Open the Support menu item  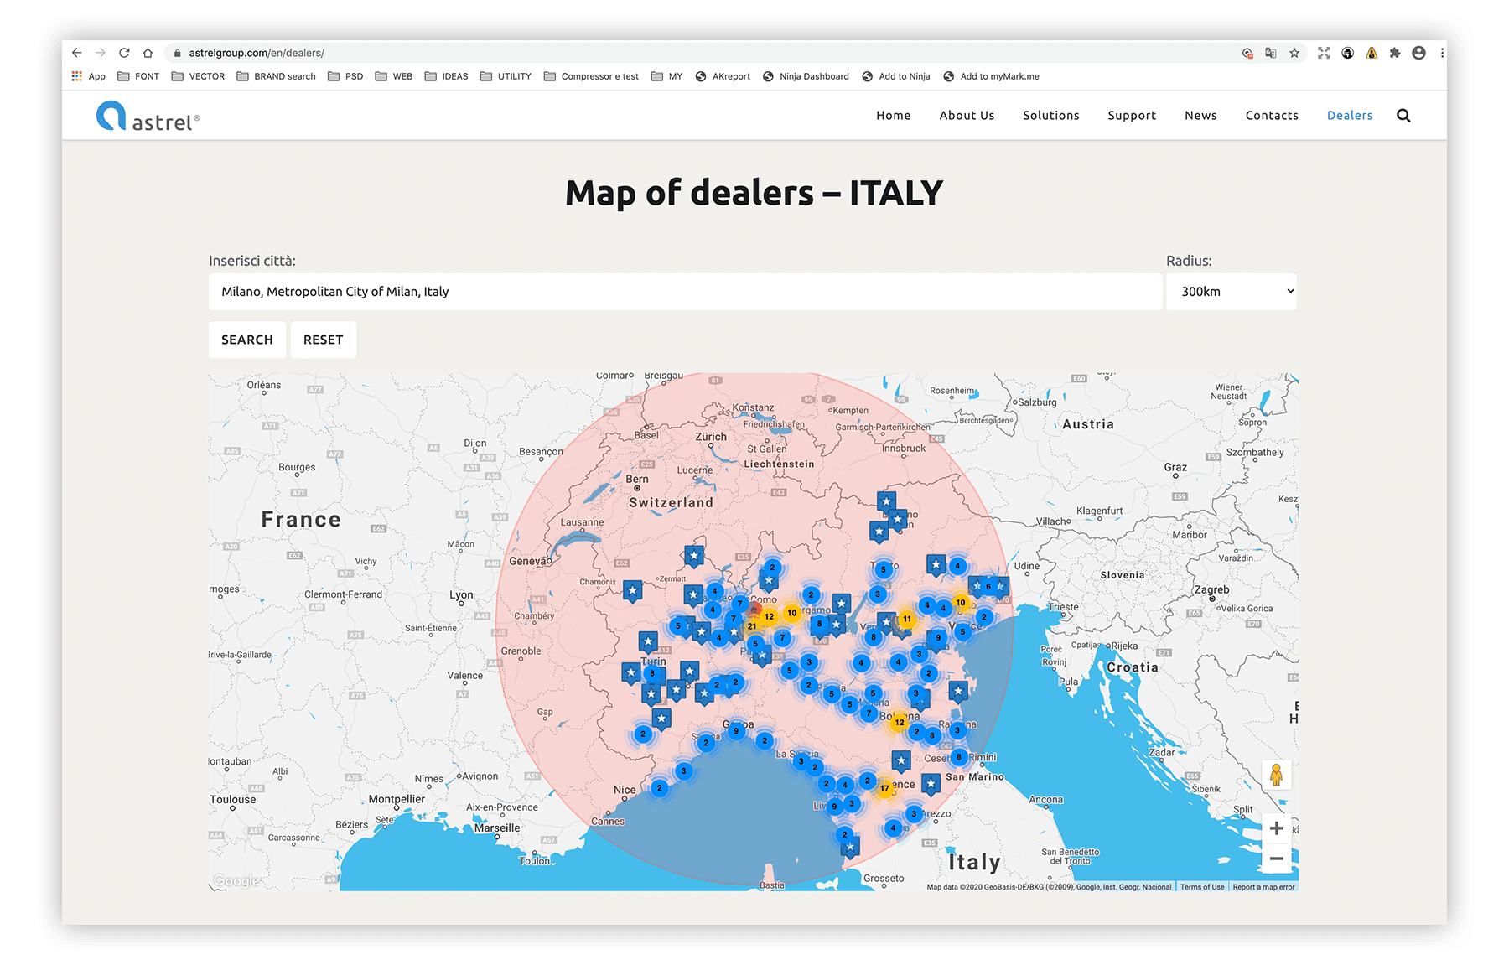pos(1132,115)
